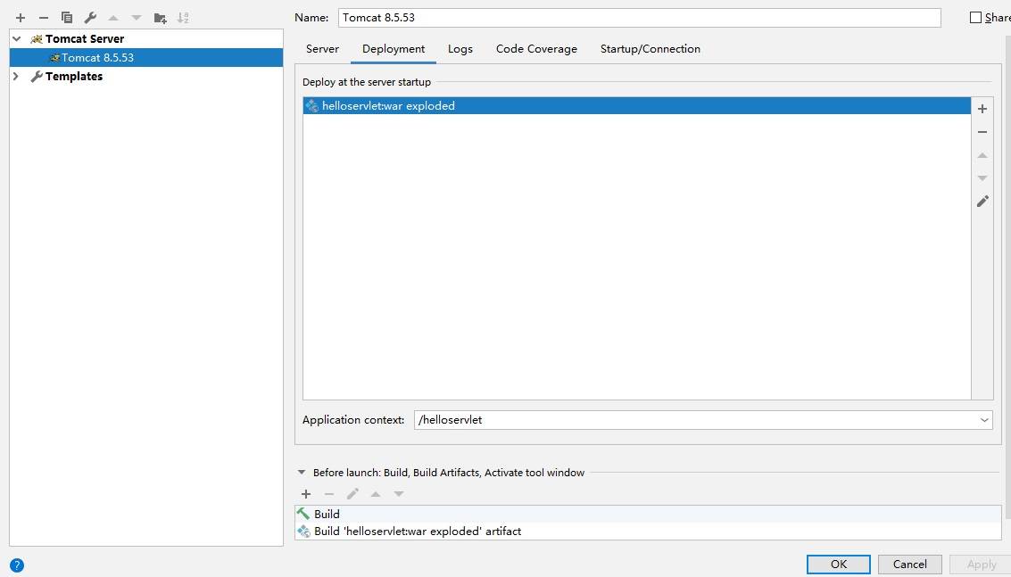The width and height of the screenshot is (1011, 577).
Task: Add a deployment artifact with plus icon
Action: [982, 109]
